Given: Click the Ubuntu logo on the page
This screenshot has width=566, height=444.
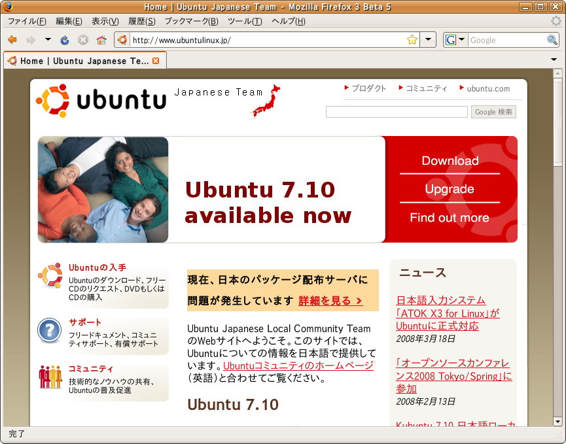Looking at the screenshot, I should [101, 101].
